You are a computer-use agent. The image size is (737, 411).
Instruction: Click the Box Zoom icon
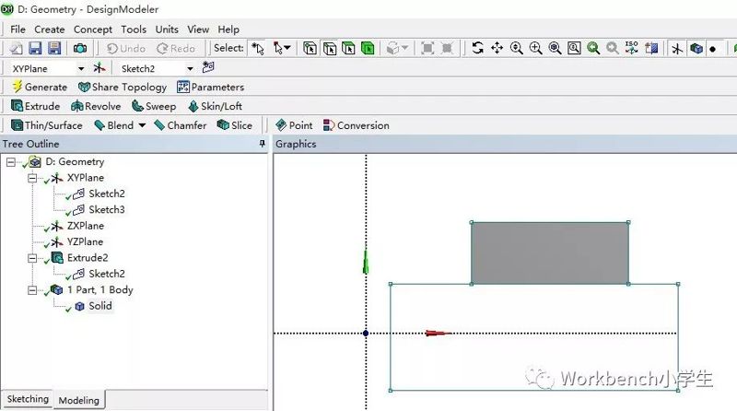tap(536, 48)
